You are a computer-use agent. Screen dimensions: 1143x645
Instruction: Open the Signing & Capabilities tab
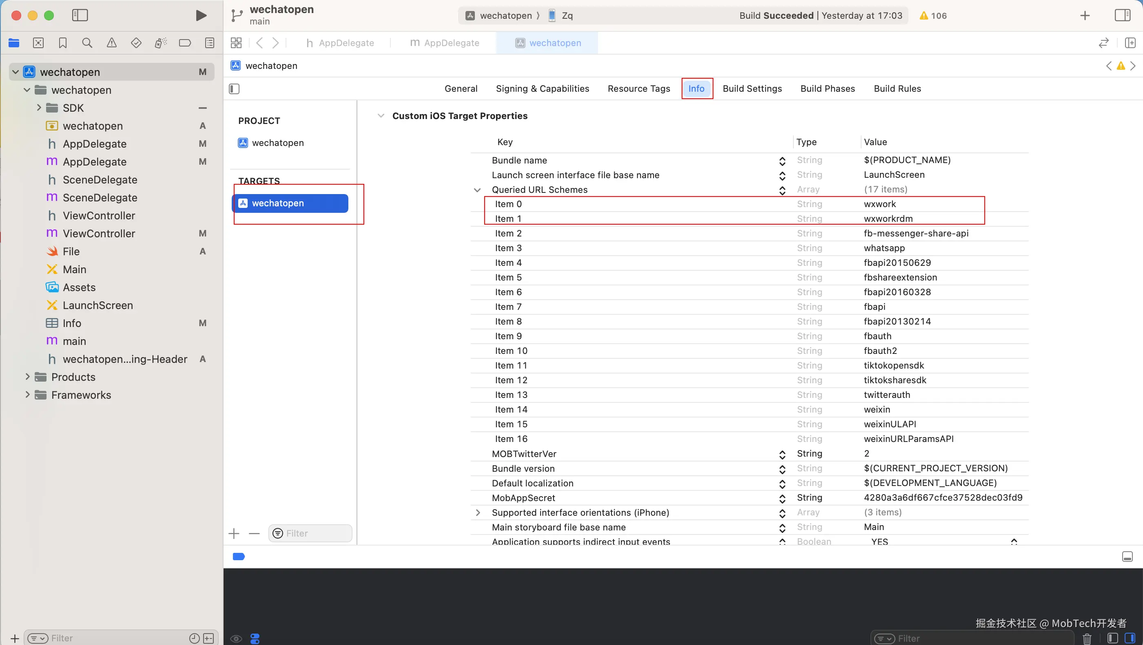pos(542,89)
